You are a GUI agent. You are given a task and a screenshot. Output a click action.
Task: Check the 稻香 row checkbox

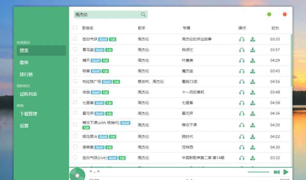75,70
